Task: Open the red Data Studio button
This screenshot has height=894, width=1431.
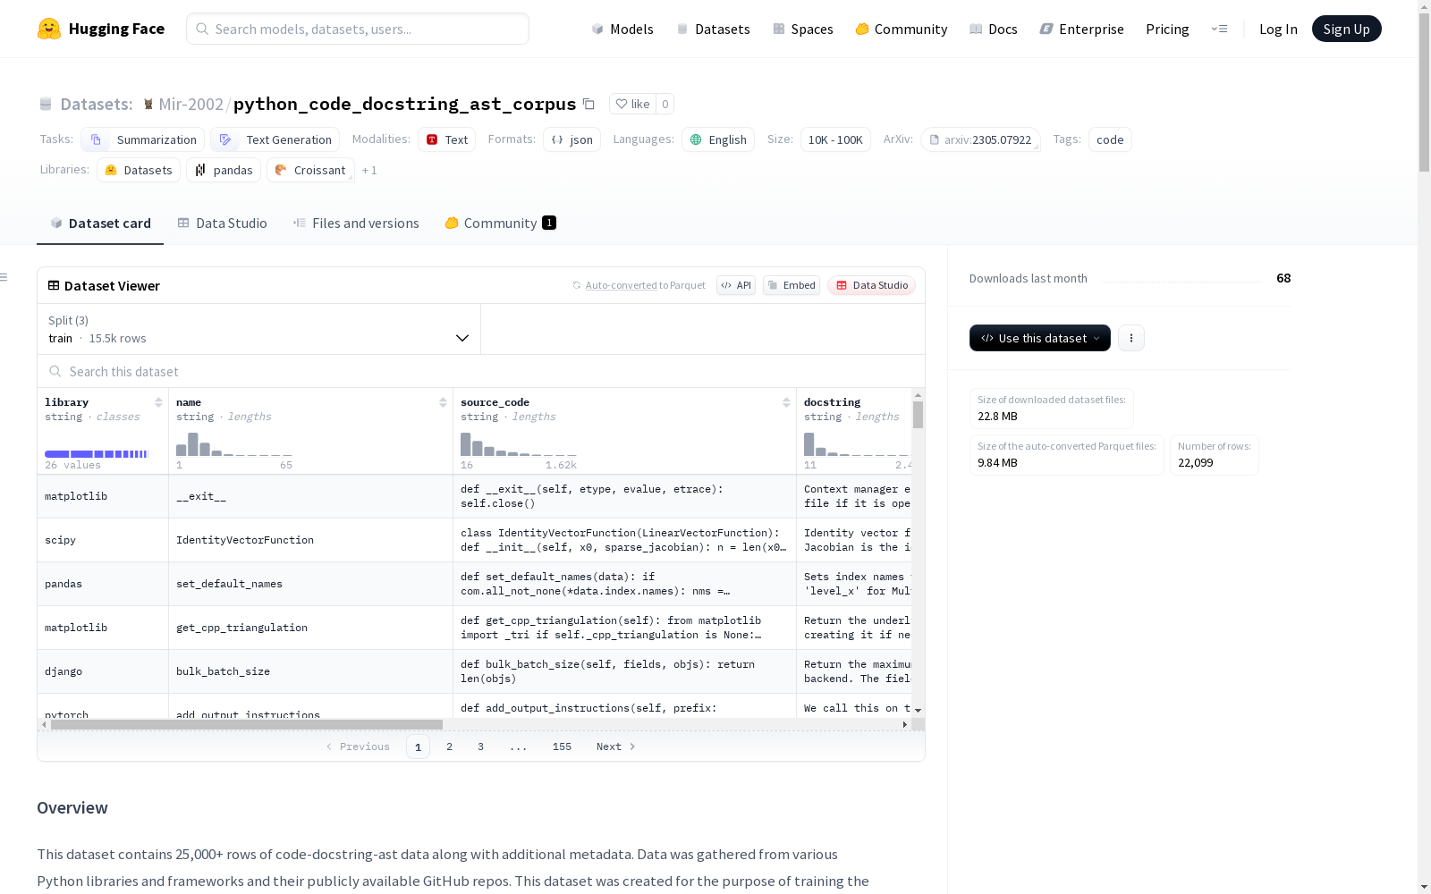Action: pos(871,285)
